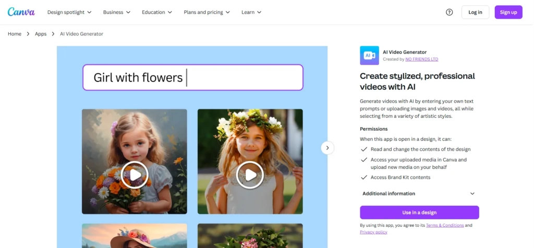Play the flower crown girl video

(x=250, y=175)
